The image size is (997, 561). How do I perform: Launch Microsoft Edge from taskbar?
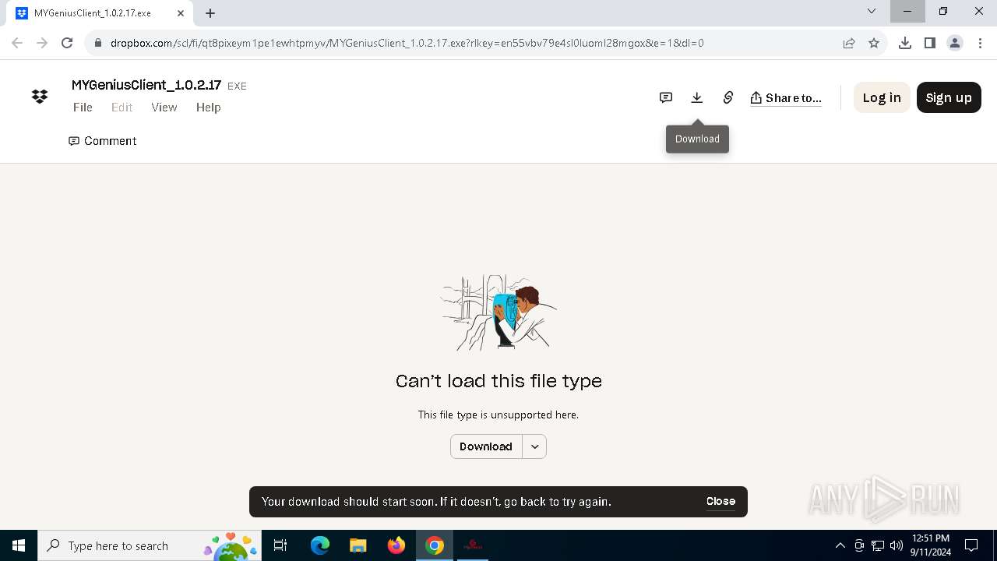(x=320, y=545)
